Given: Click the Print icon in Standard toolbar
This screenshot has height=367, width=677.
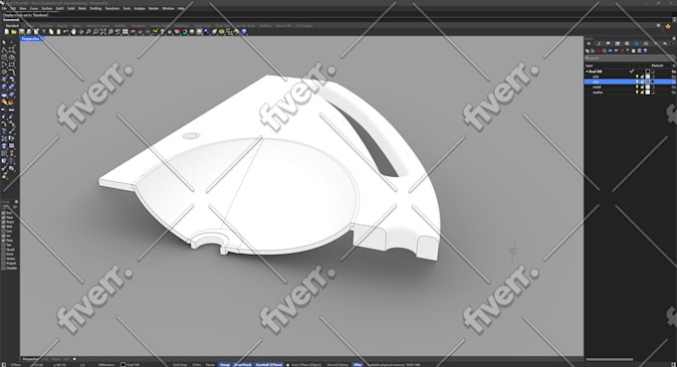Looking at the screenshot, I should coord(29,32).
